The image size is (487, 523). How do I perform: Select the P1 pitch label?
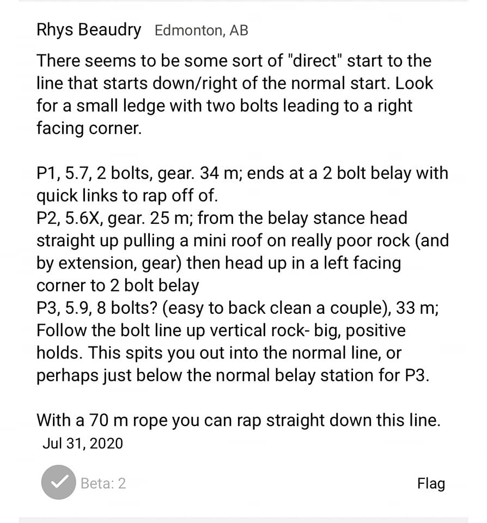coord(47,173)
